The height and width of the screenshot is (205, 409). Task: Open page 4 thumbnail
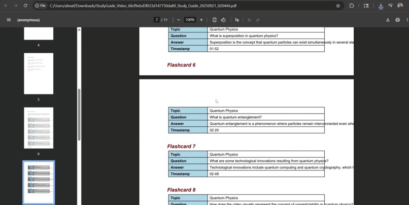click(x=39, y=33)
